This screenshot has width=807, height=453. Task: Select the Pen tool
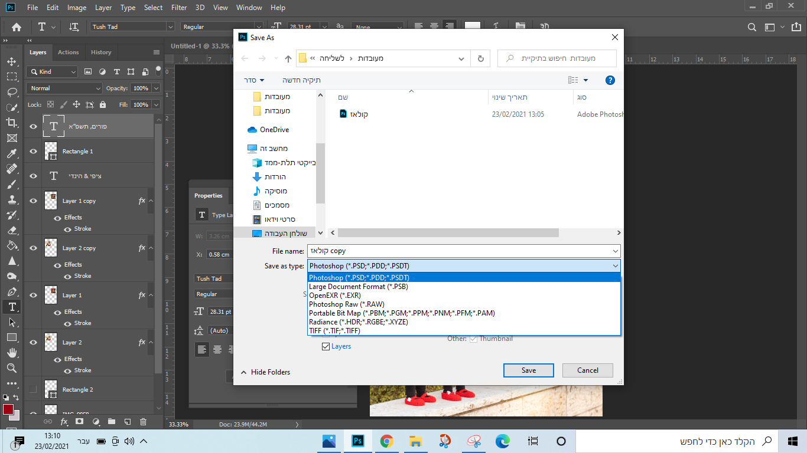tap(12, 291)
